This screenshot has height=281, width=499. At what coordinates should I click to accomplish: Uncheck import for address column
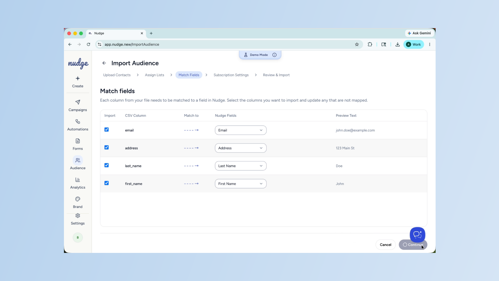107,148
